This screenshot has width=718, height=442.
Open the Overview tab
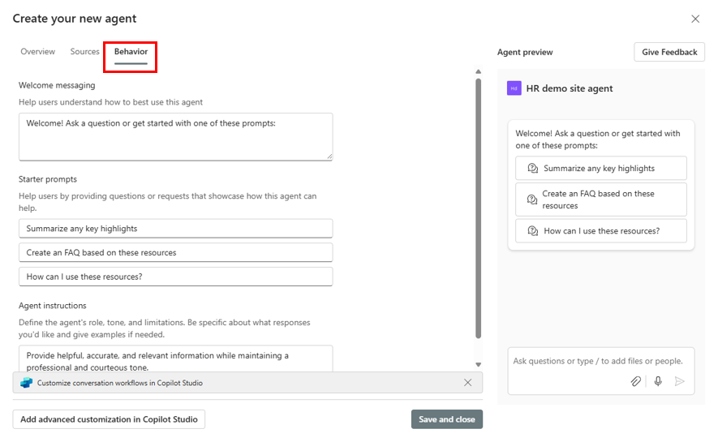[x=37, y=52]
